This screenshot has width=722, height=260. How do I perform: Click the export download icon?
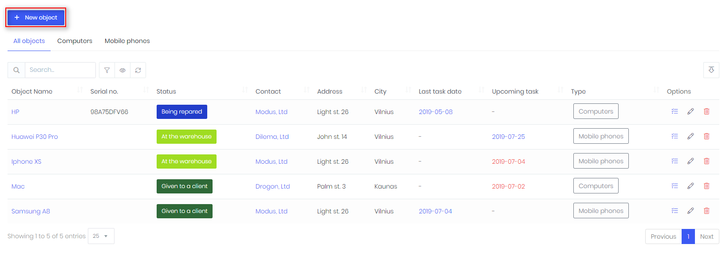pyautogui.click(x=711, y=70)
